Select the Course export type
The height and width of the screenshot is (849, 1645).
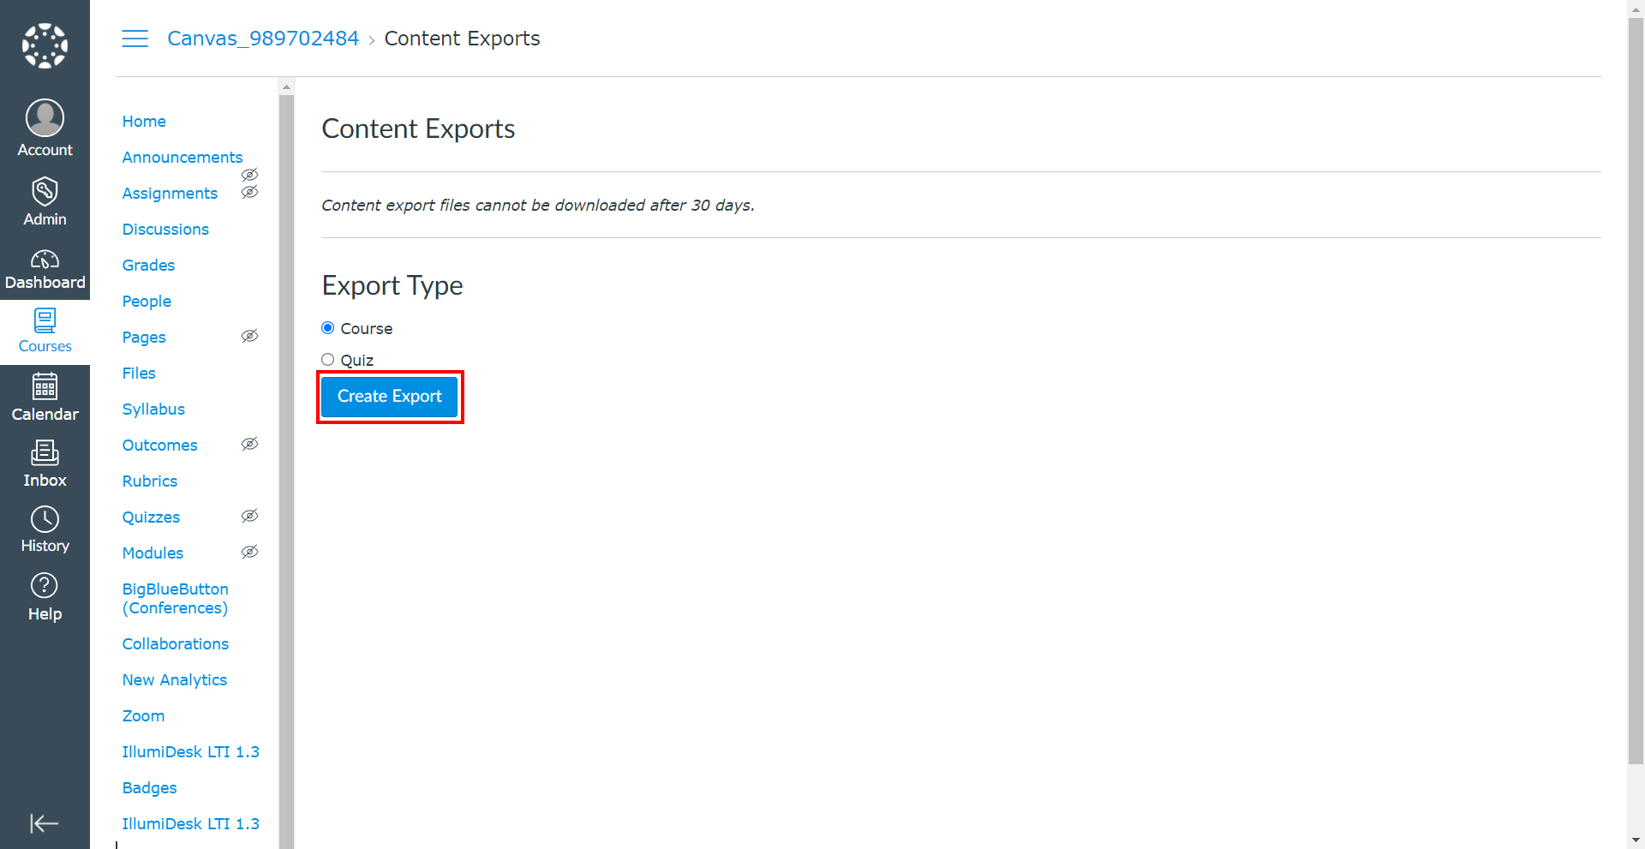pos(328,328)
